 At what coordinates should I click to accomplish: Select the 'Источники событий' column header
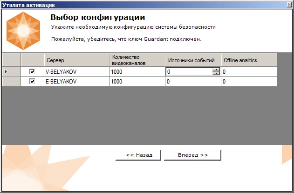pyautogui.click(x=193, y=60)
